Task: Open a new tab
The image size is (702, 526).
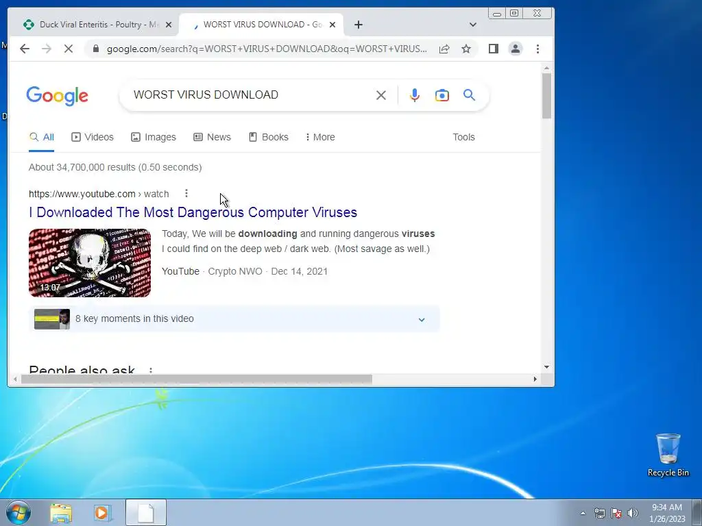Action: 358,25
